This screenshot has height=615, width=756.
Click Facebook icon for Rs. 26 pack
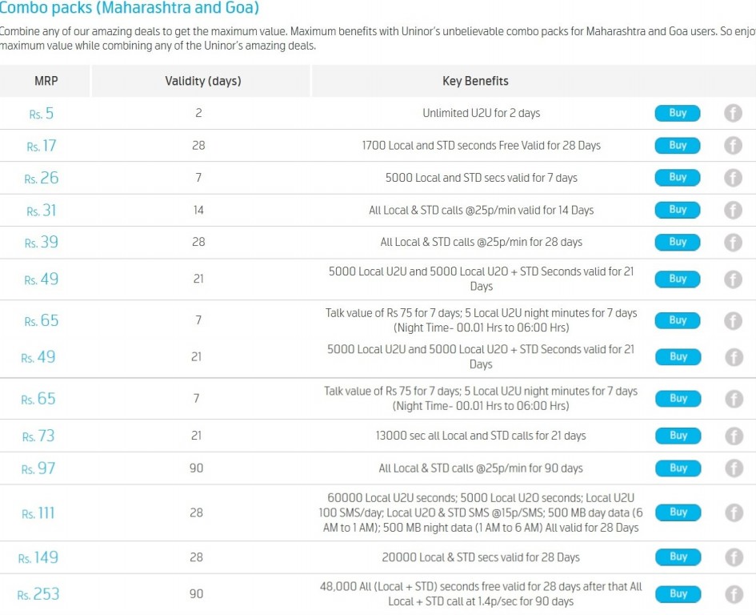pos(733,178)
